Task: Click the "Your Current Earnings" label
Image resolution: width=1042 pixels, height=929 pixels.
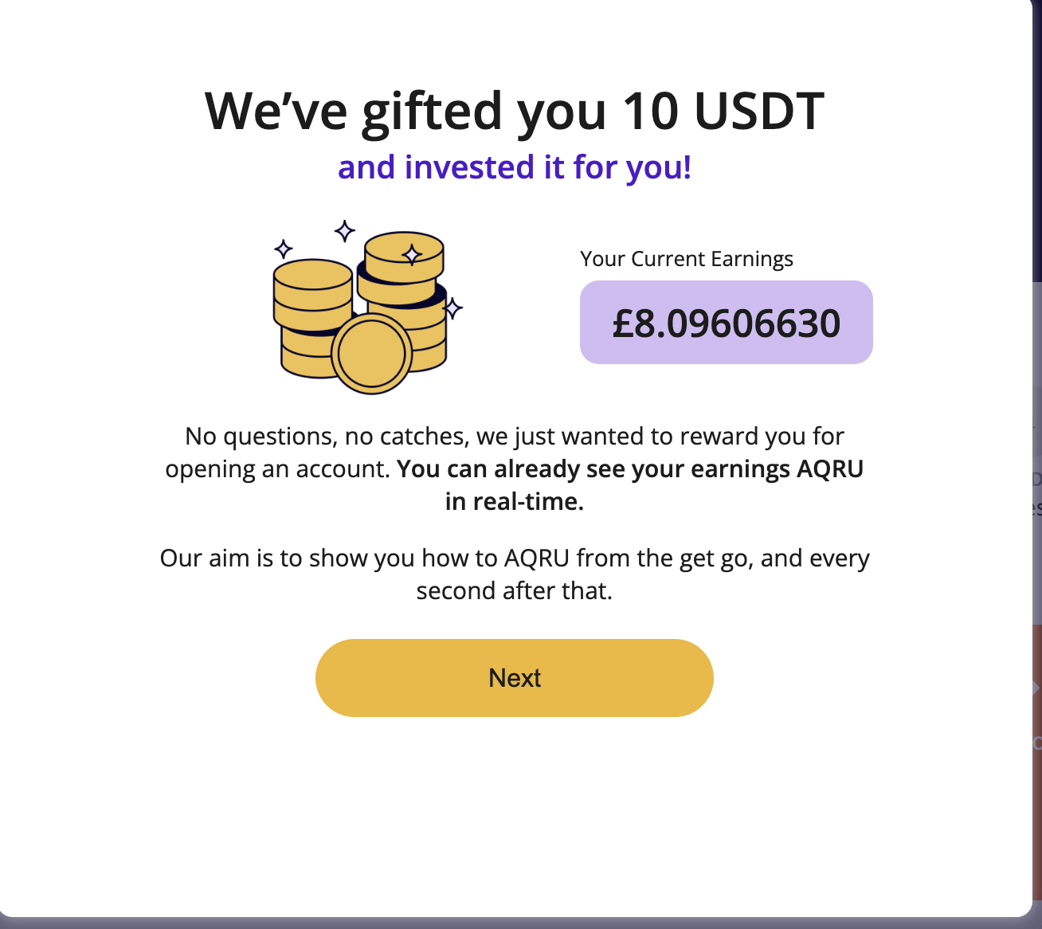Action: pyautogui.click(x=686, y=259)
